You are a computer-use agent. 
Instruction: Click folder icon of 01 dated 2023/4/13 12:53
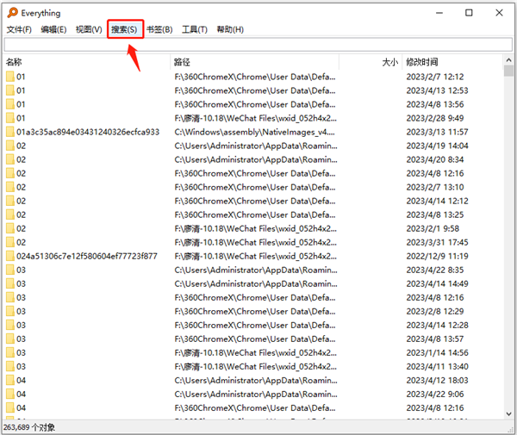[x=10, y=90]
